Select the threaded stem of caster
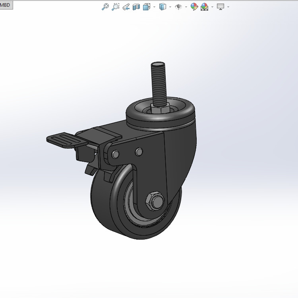Viewport: 298px width, 298px height. (x=159, y=85)
